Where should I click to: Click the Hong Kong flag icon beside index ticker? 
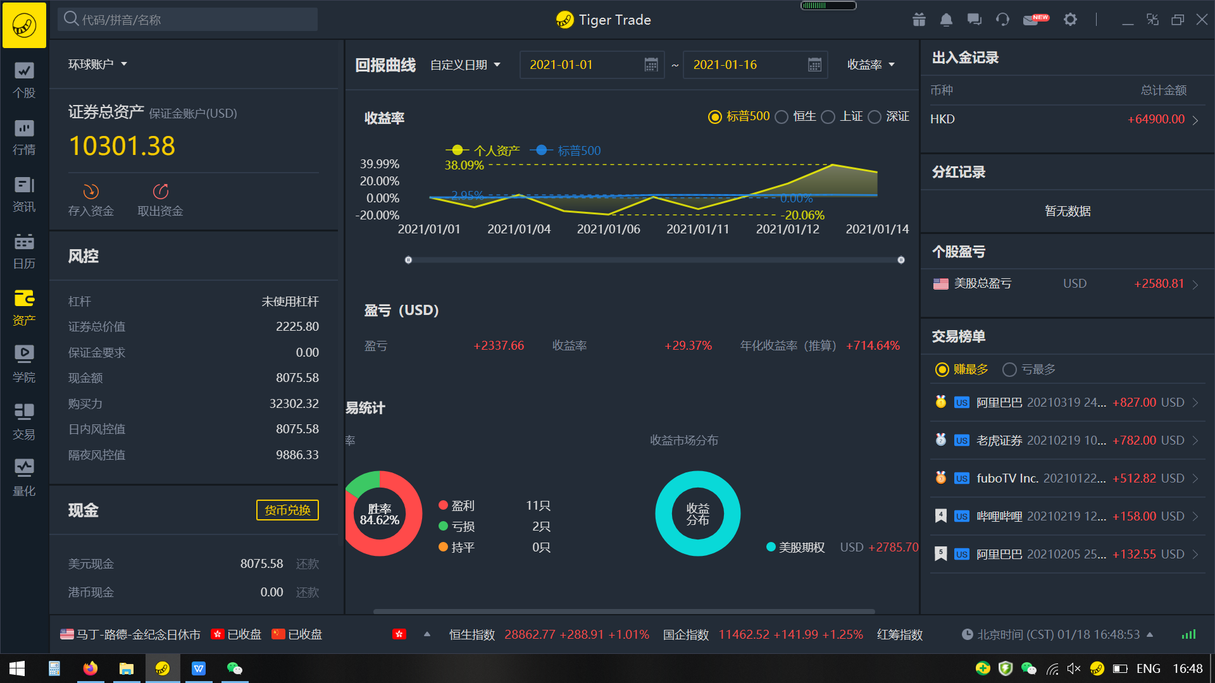[399, 634]
